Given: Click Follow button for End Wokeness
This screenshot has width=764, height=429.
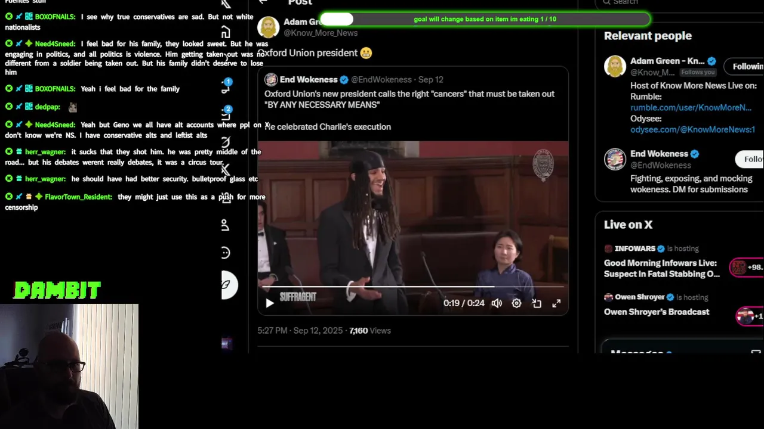Looking at the screenshot, I should click(x=750, y=159).
